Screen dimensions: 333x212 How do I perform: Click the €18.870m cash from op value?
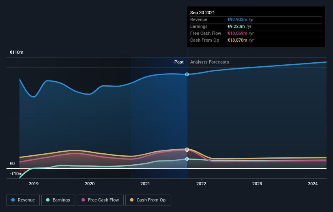click(x=237, y=40)
